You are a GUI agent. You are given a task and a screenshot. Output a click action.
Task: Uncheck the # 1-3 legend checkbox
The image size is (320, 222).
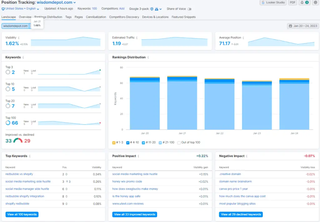[114, 143]
